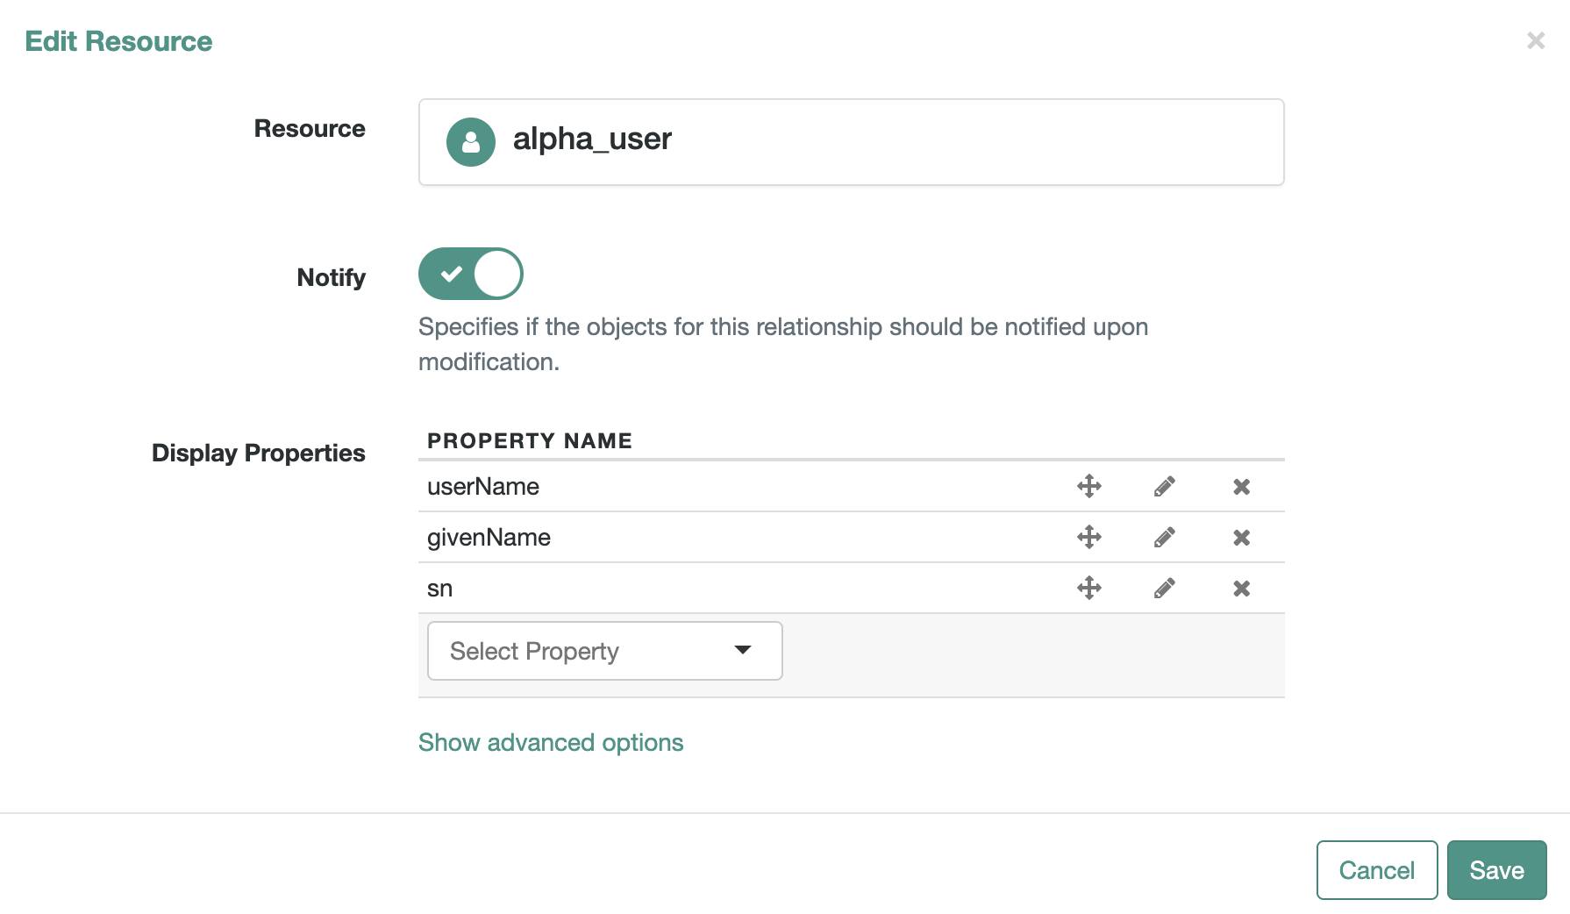The image size is (1570, 914).
Task: Edit the userName property with the pencil icon
Action: (1165, 486)
